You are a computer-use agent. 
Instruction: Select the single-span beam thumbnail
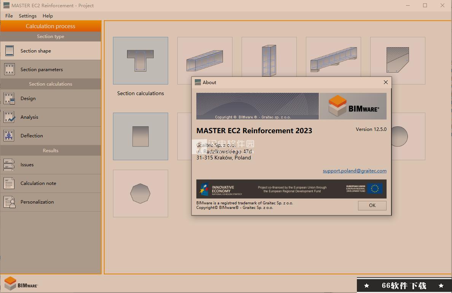[x=205, y=61]
